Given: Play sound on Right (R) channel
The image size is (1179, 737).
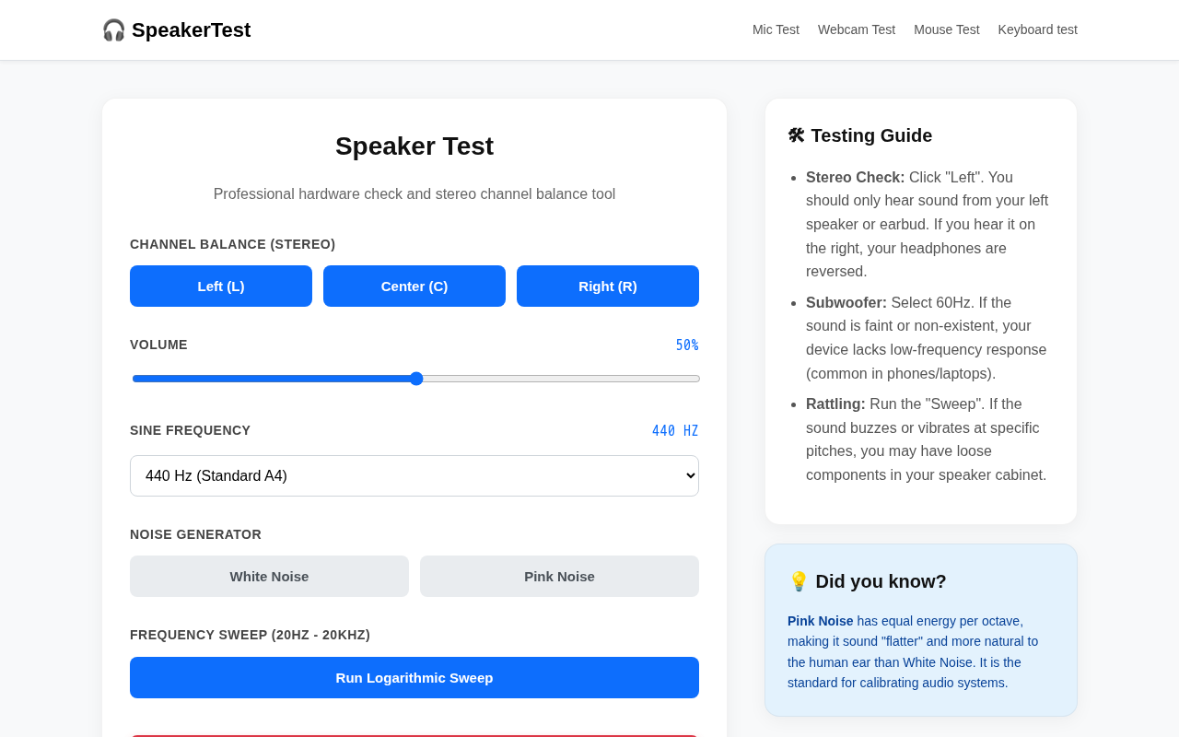Looking at the screenshot, I should pyautogui.click(x=608, y=286).
